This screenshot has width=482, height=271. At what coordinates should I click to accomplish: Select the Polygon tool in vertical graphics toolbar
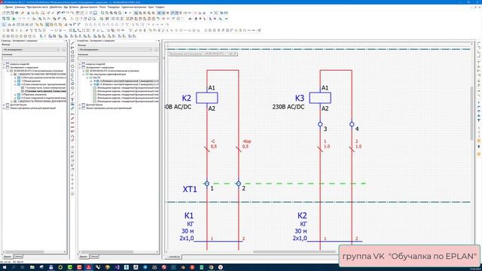click(72, 52)
